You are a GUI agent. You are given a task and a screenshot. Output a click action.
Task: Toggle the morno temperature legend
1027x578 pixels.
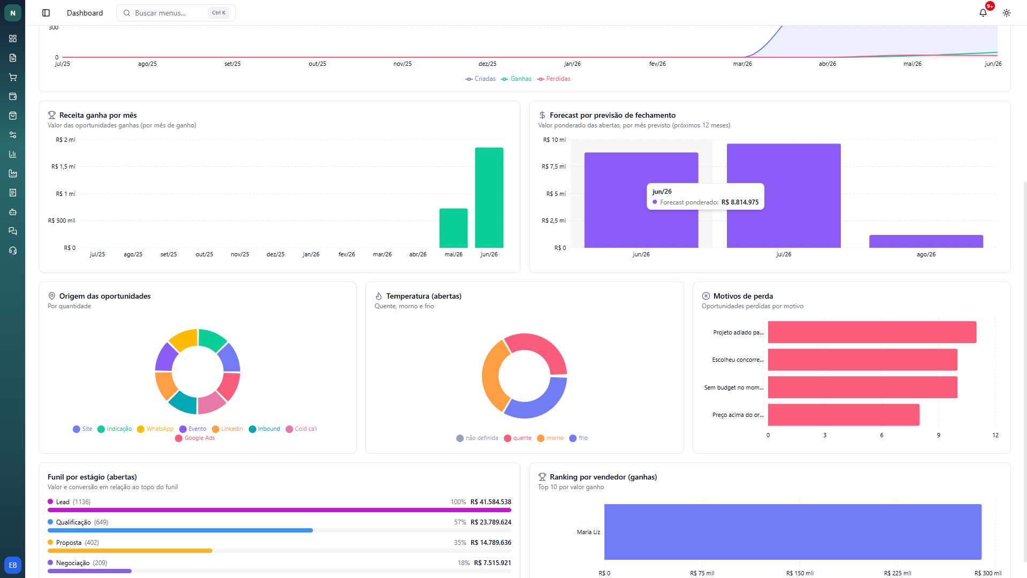[550, 438]
